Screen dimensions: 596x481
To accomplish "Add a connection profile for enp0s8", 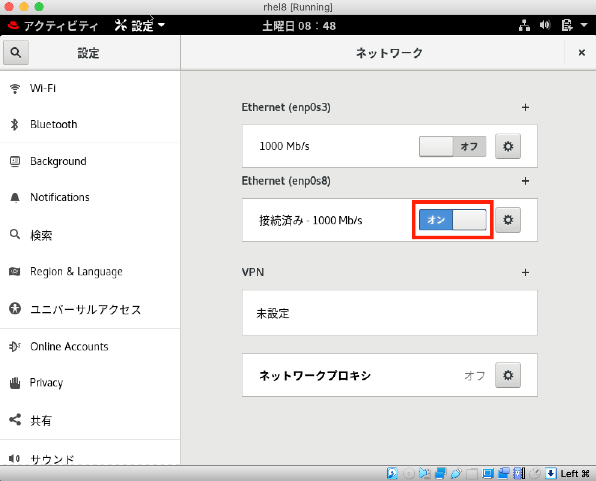I will coord(525,181).
